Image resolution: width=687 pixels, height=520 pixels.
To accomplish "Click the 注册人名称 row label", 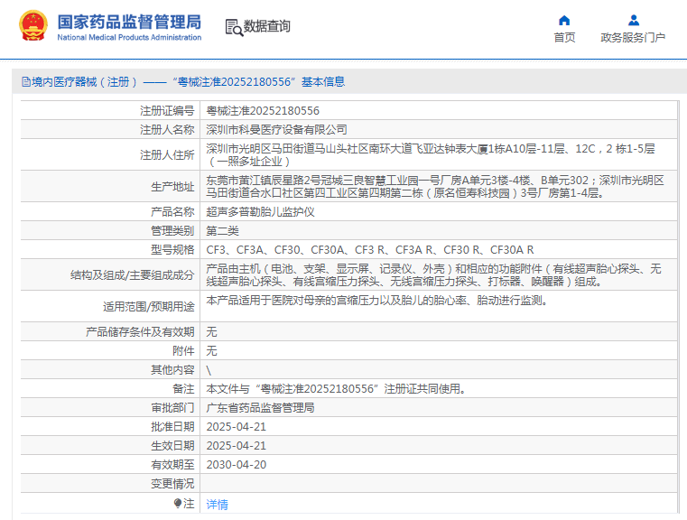I will [167, 130].
